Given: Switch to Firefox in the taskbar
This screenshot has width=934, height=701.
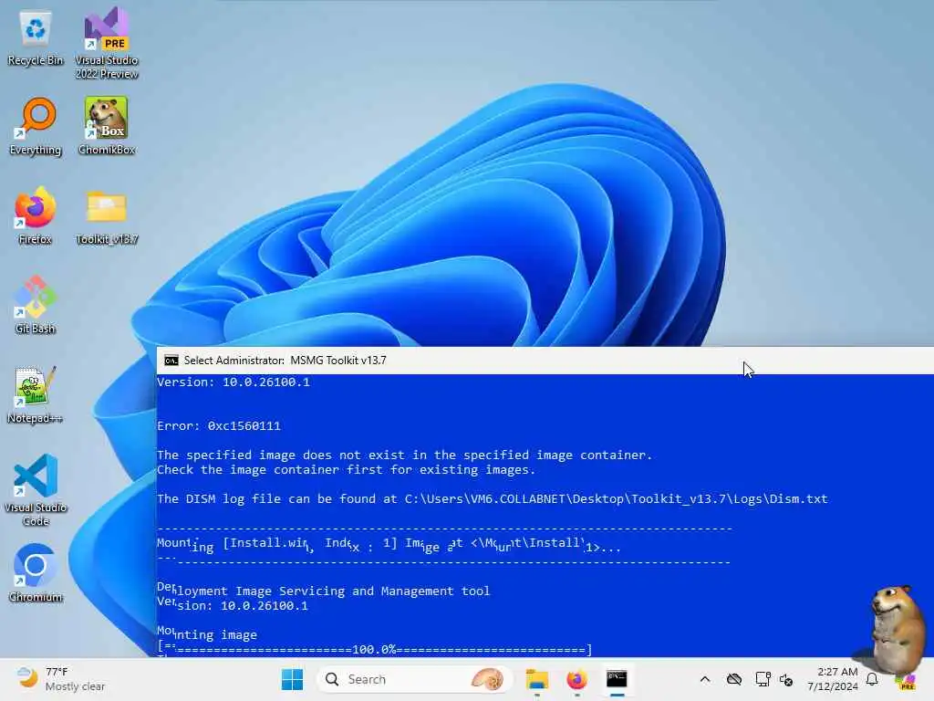Looking at the screenshot, I should pos(576,679).
